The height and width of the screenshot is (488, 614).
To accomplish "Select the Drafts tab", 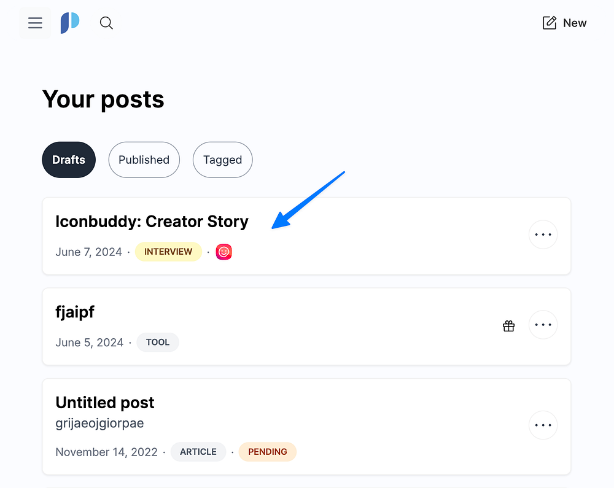I will [69, 160].
